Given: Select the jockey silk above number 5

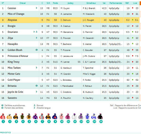Looking at the screenshot, I should click(29, 117).
